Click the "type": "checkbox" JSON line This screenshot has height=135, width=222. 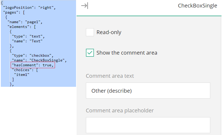(x=33, y=55)
